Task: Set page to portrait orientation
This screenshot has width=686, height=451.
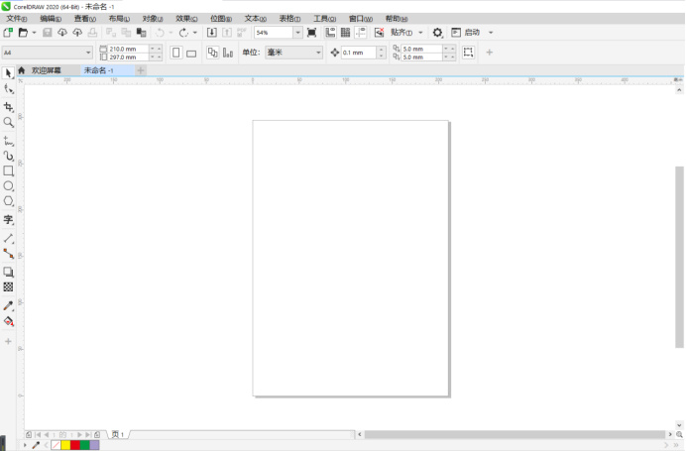Action: pyautogui.click(x=175, y=53)
